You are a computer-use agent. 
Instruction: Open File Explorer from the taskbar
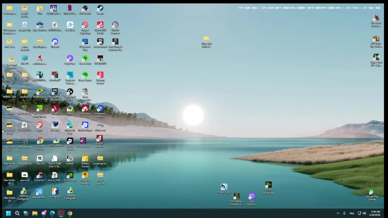pyautogui.click(x=35, y=213)
